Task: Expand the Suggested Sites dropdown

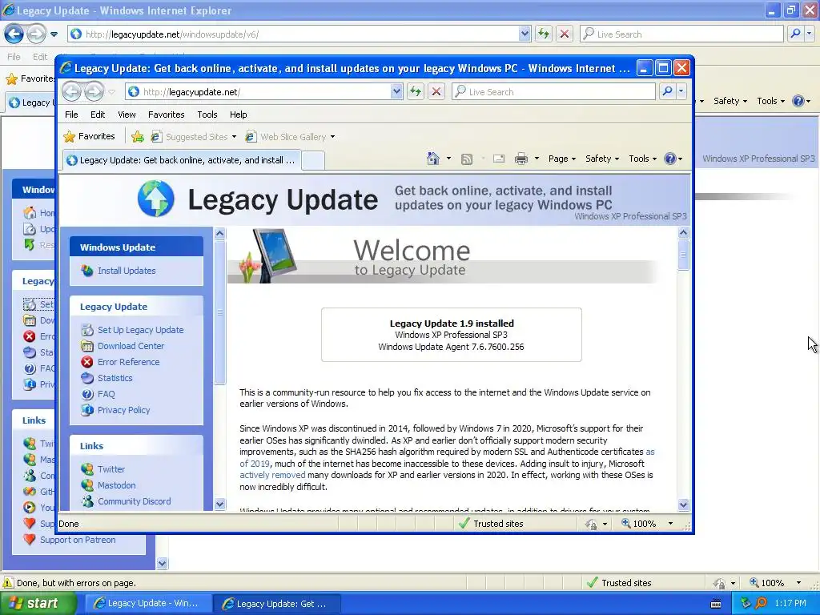Action: coord(234,137)
